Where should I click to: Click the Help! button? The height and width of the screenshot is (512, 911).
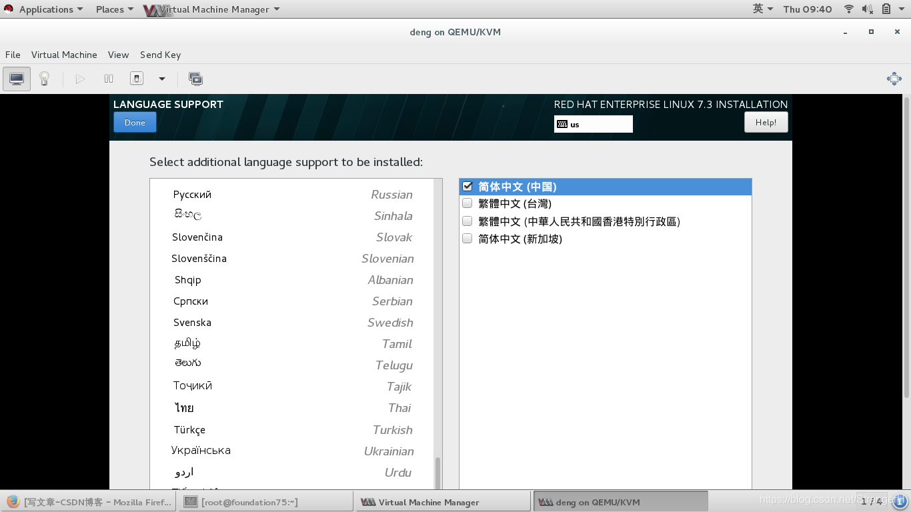pos(766,122)
